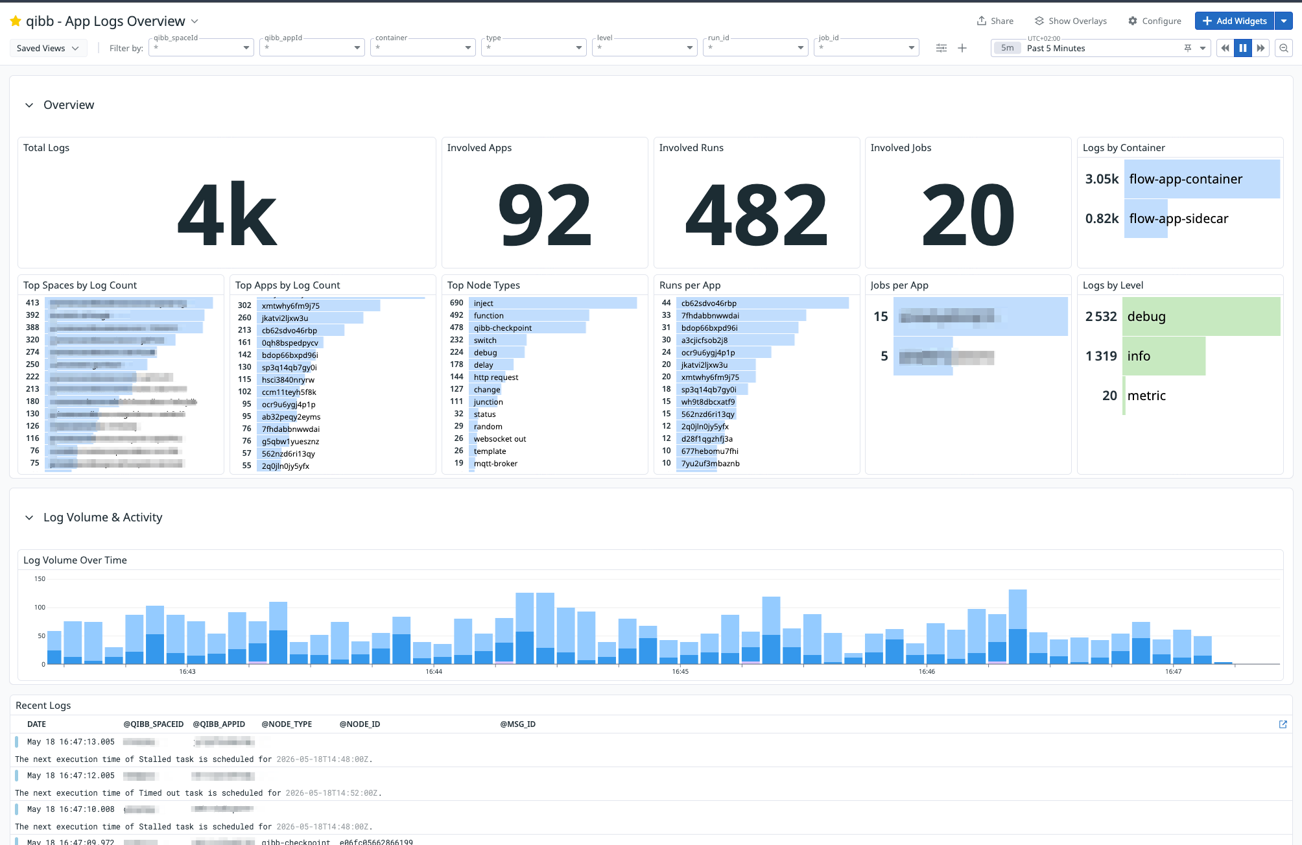This screenshot has height=845, width=1302.
Task: Open the container filter dropdown
Action: [x=423, y=47]
